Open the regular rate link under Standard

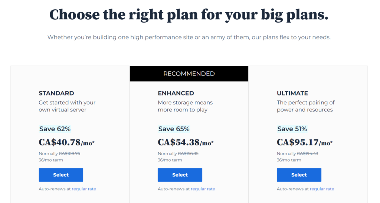pos(84,189)
